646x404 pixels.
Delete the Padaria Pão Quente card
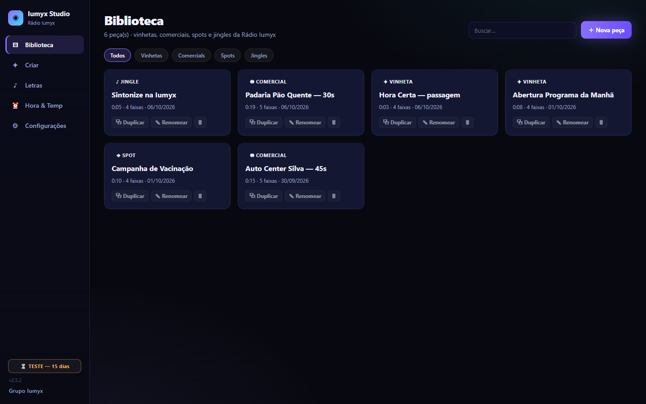pos(334,123)
